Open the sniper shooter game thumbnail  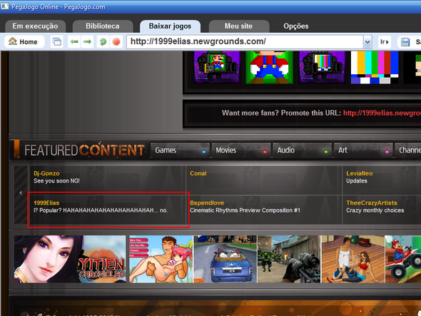[289, 259]
